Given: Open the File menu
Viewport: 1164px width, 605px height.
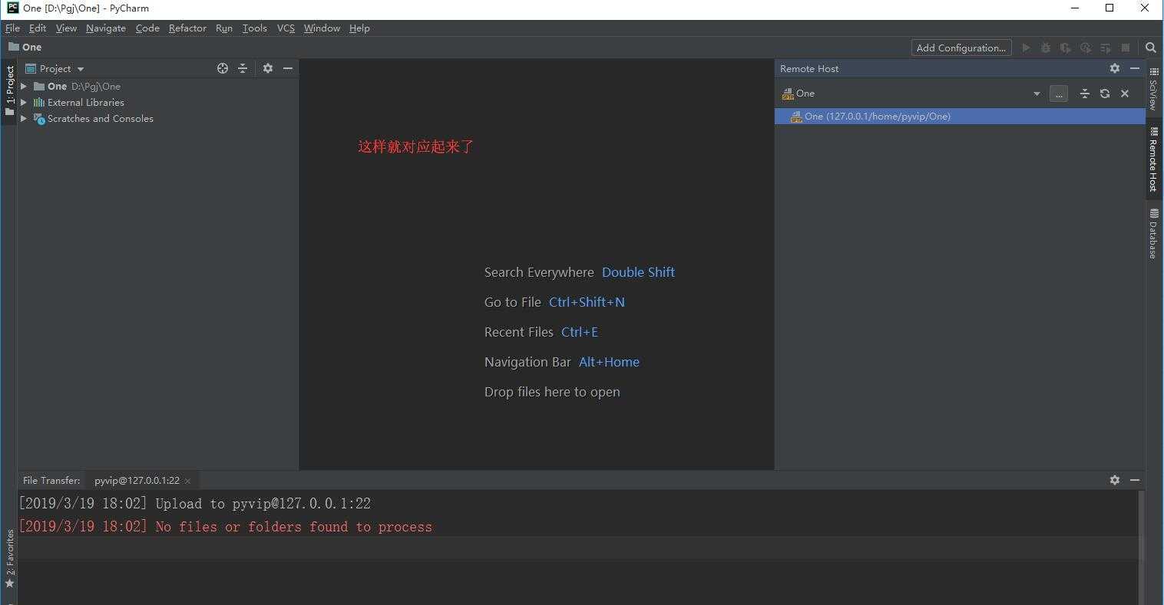Looking at the screenshot, I should click(12, 28).
